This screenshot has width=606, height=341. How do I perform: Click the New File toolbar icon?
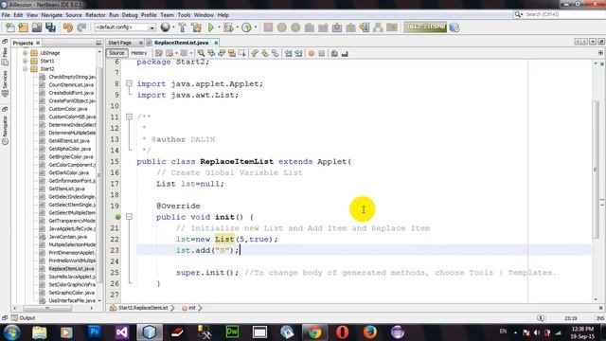(x=9, y=27)
